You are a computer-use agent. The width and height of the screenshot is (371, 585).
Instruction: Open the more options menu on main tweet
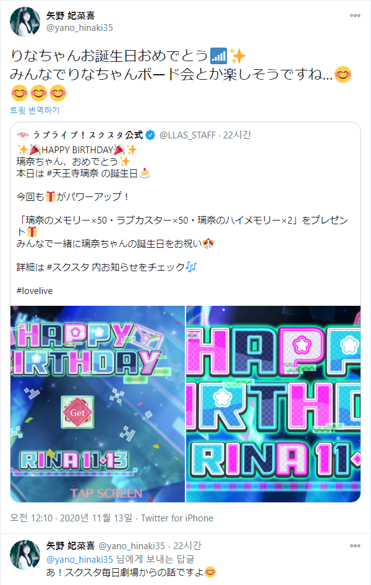[355, 15]
